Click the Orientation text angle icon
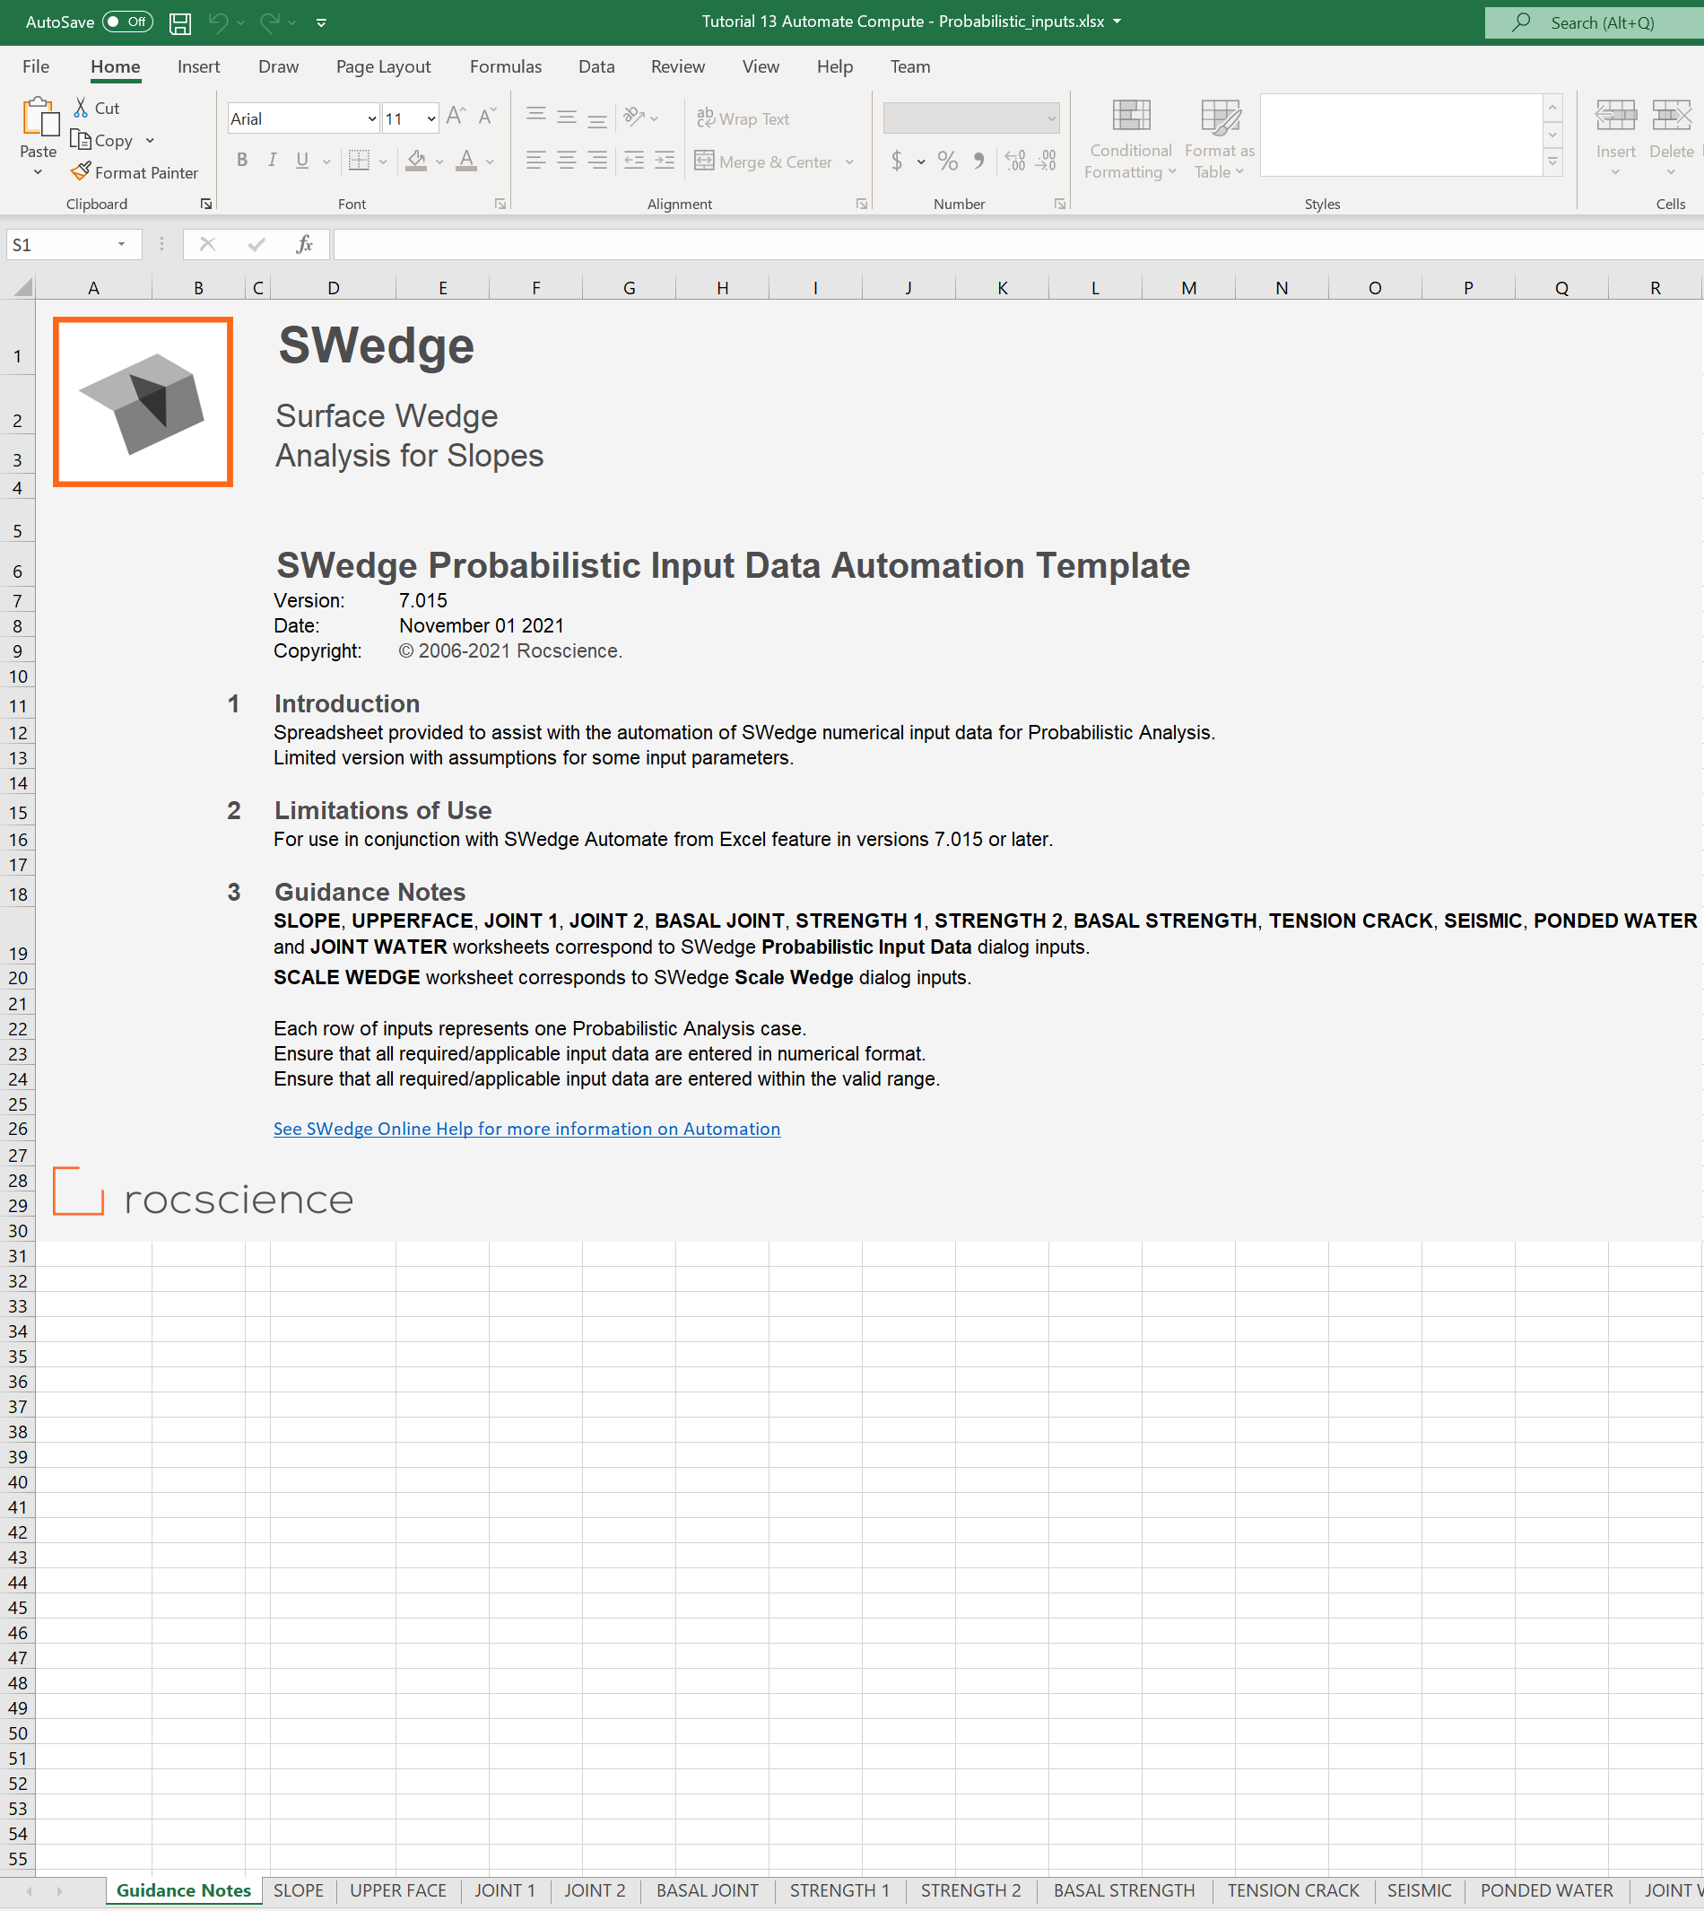Image resolution: width=1704 pixels, height=1911 pixels. pos(635,116)
